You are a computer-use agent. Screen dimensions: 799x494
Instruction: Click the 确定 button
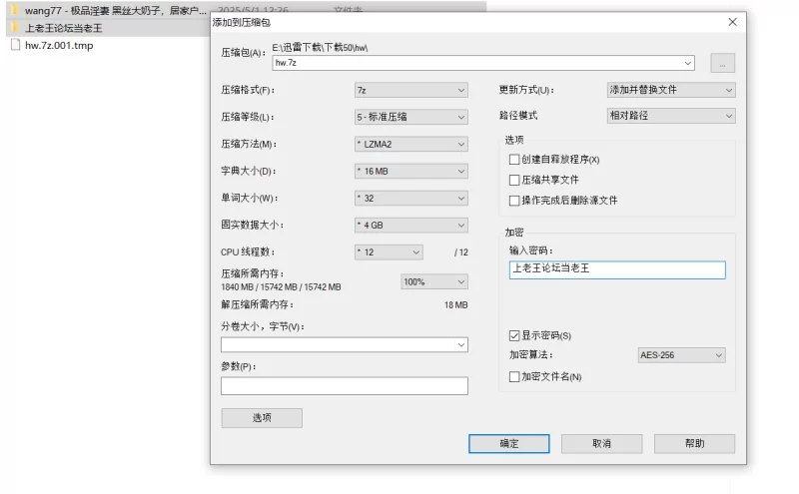[508, 443]
